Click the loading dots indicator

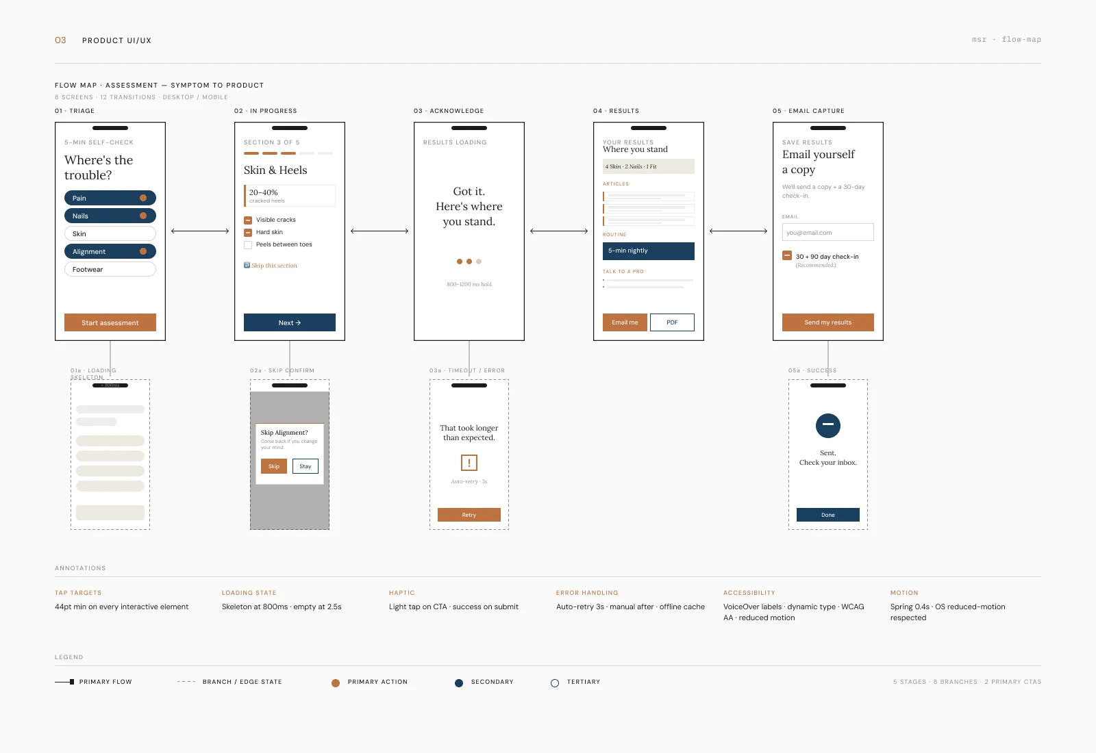click(469, 261)
